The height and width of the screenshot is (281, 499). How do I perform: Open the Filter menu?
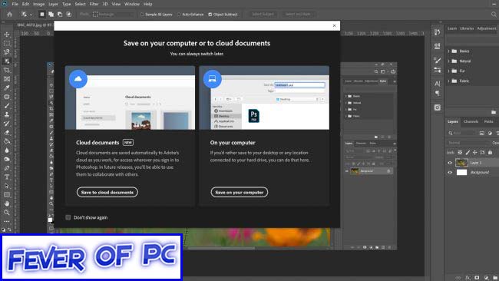coord(94,4)
